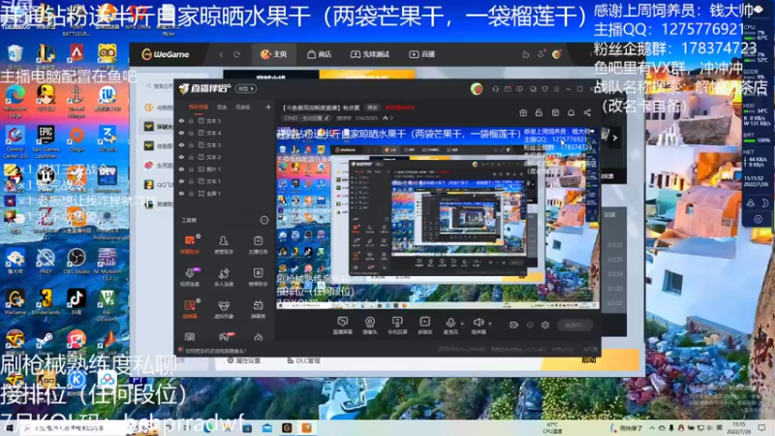This screenshot has width=775, height=436.
Task: Expand toolbox more options circle button
Action: tap(263, 221)
